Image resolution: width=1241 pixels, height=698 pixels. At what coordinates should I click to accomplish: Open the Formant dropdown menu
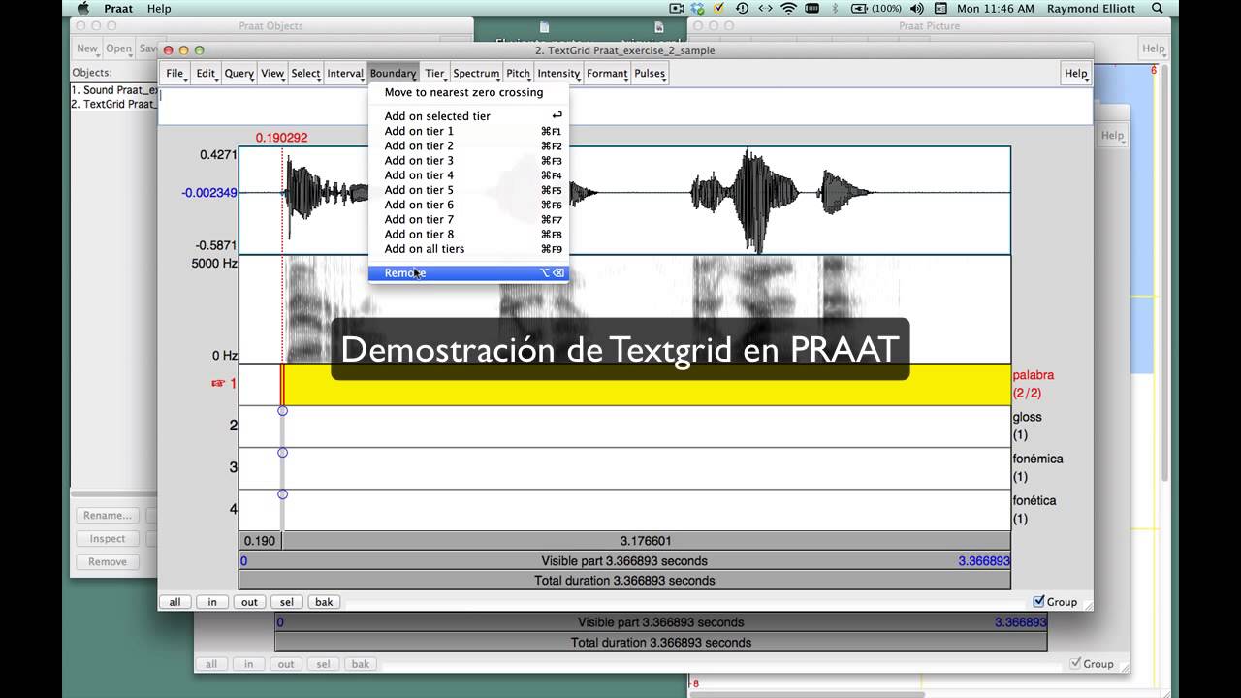coord(607,73)
